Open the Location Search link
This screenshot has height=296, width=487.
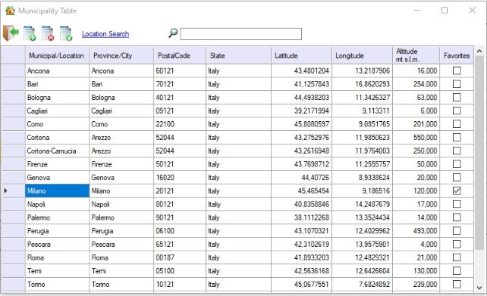click(x=105, y=34)
